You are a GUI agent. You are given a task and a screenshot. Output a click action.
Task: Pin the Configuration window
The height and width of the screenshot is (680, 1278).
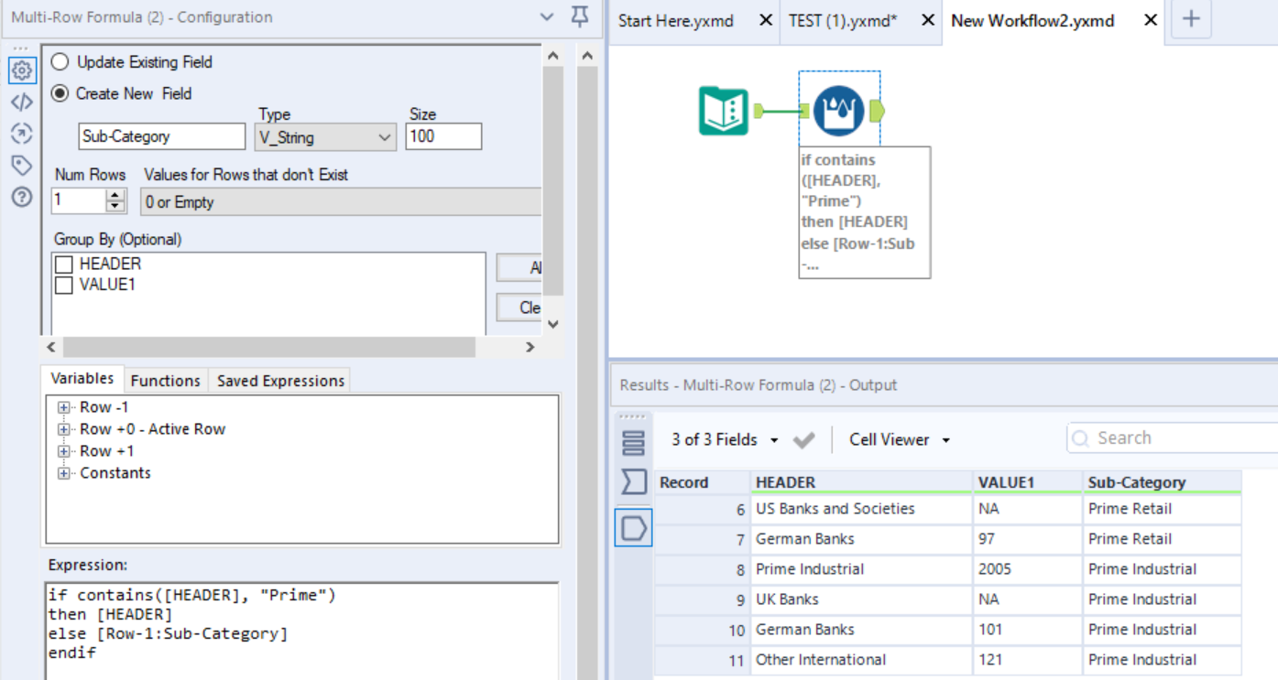(x=579, y=17)
